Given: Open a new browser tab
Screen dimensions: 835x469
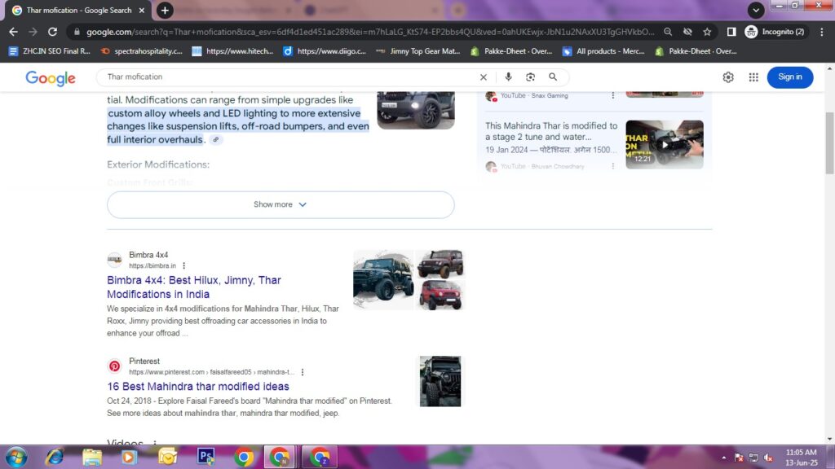Looking at the screenshot, I should pyautogui.click(x=163, y=11).
